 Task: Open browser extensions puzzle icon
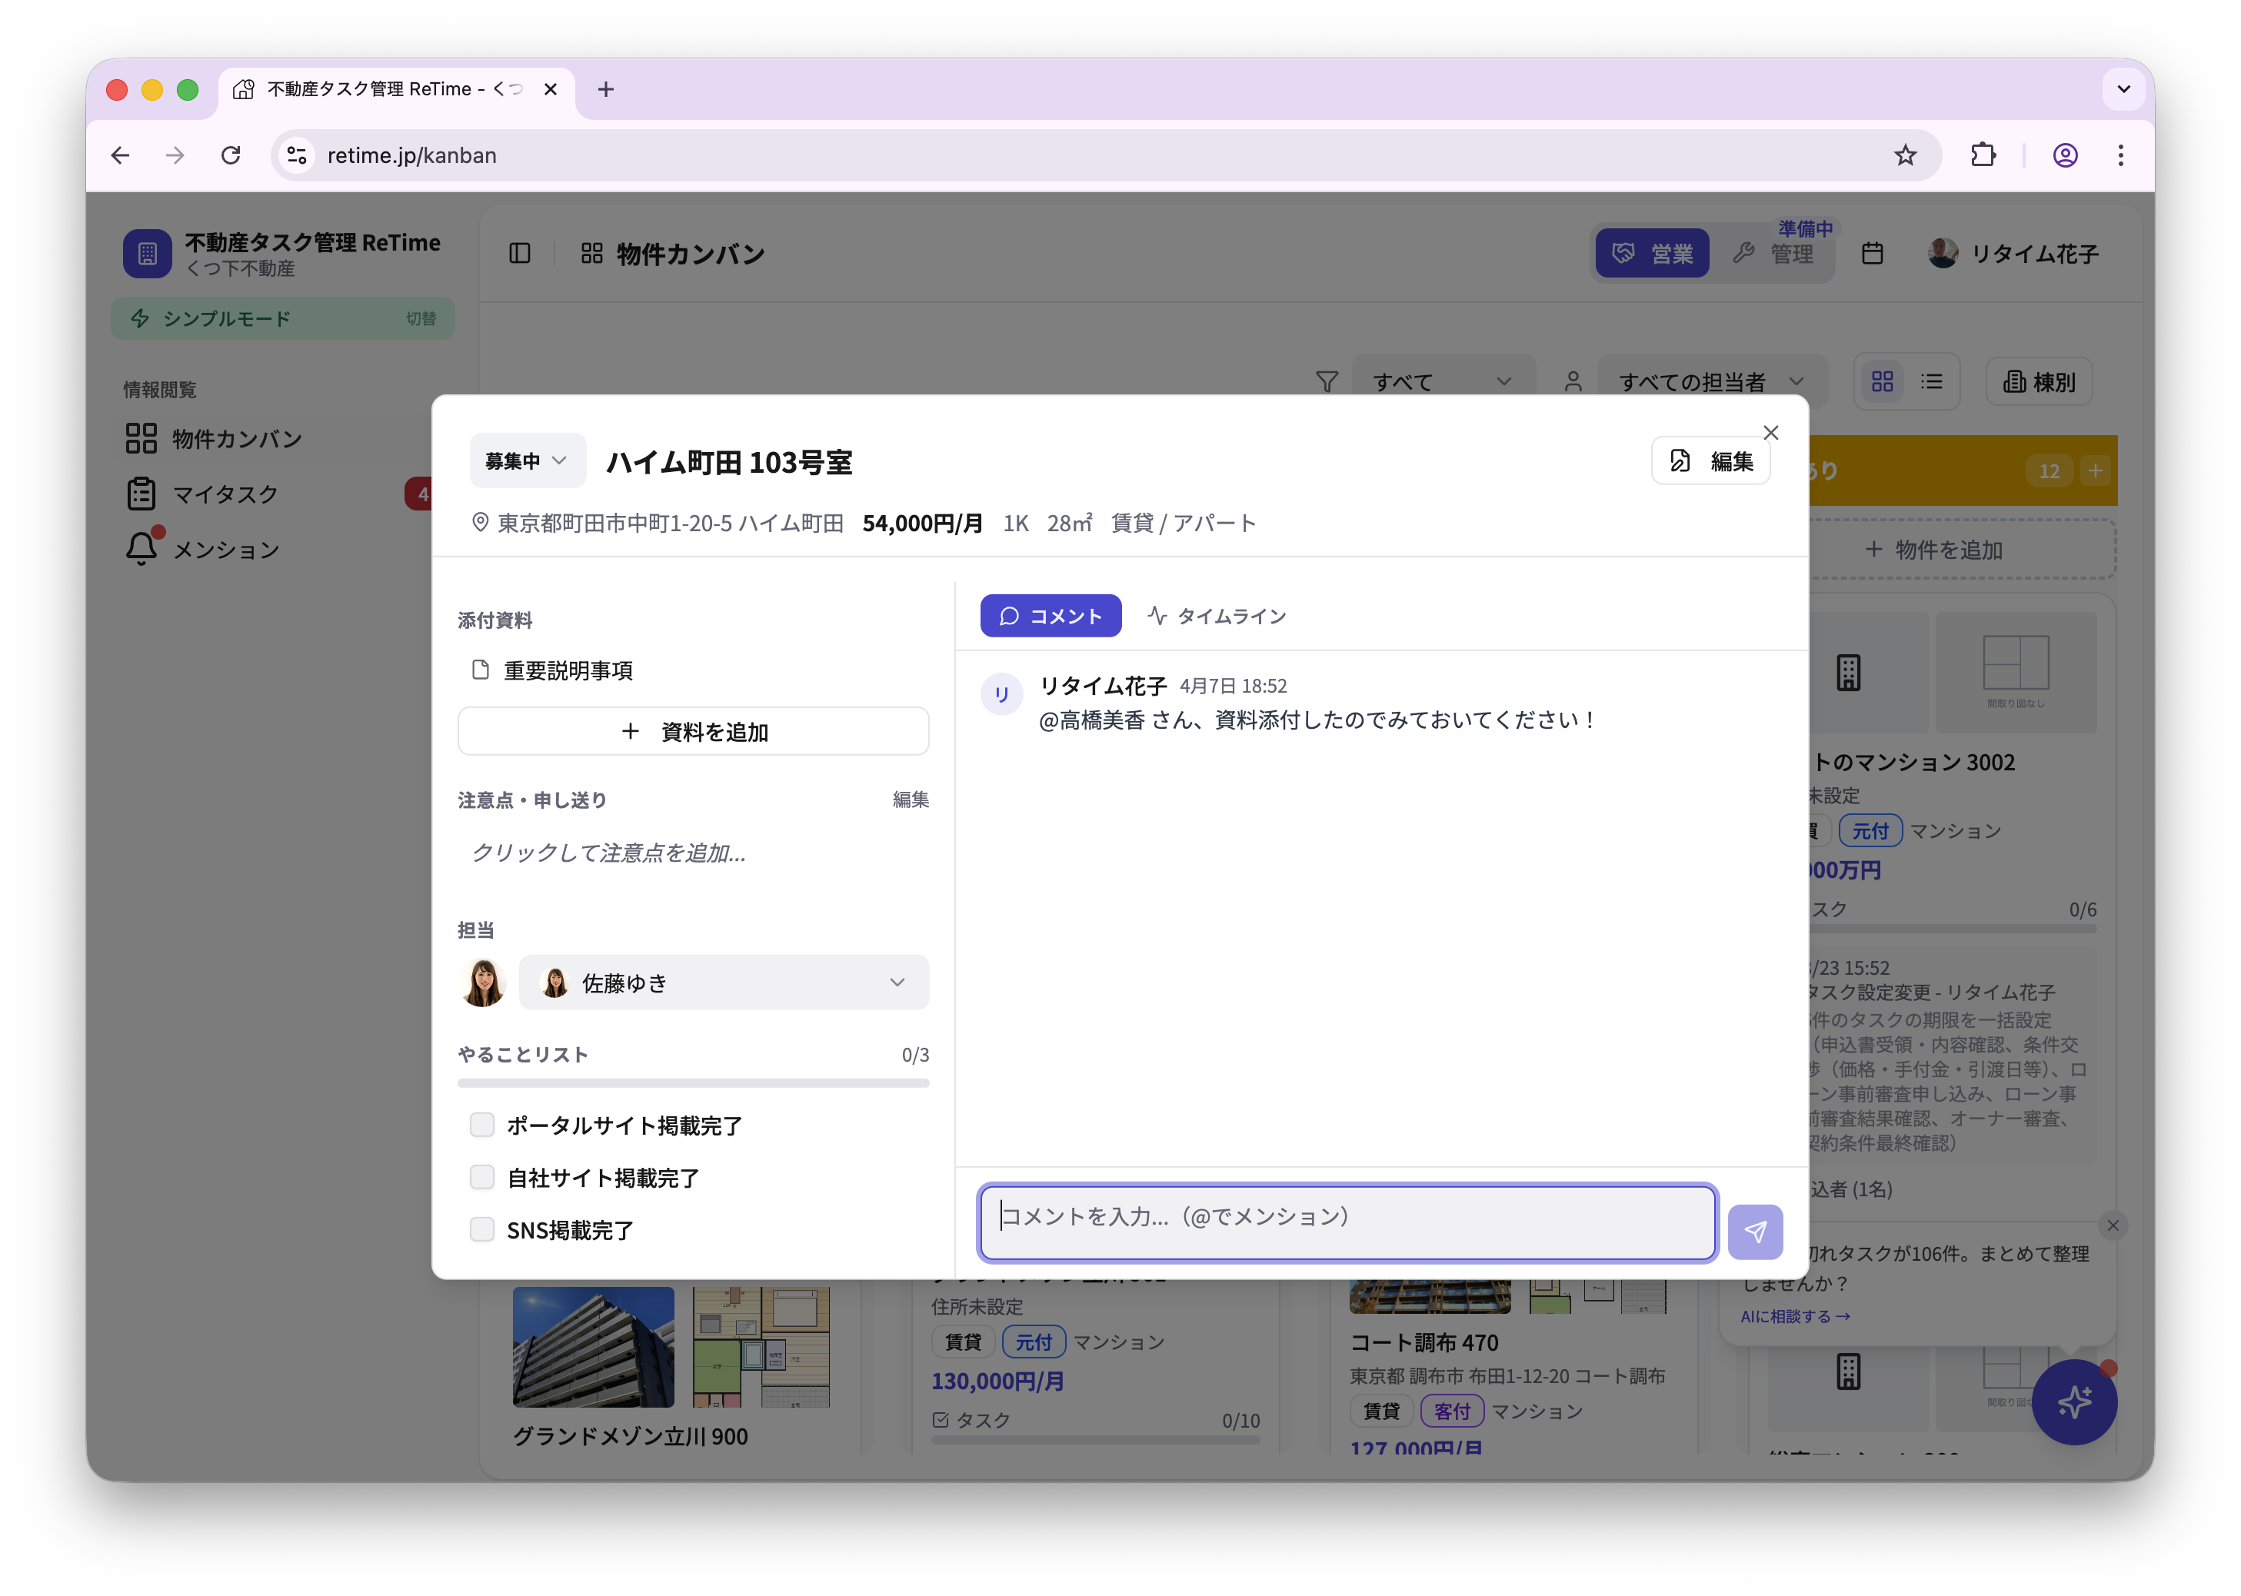tap(1983, 155)
